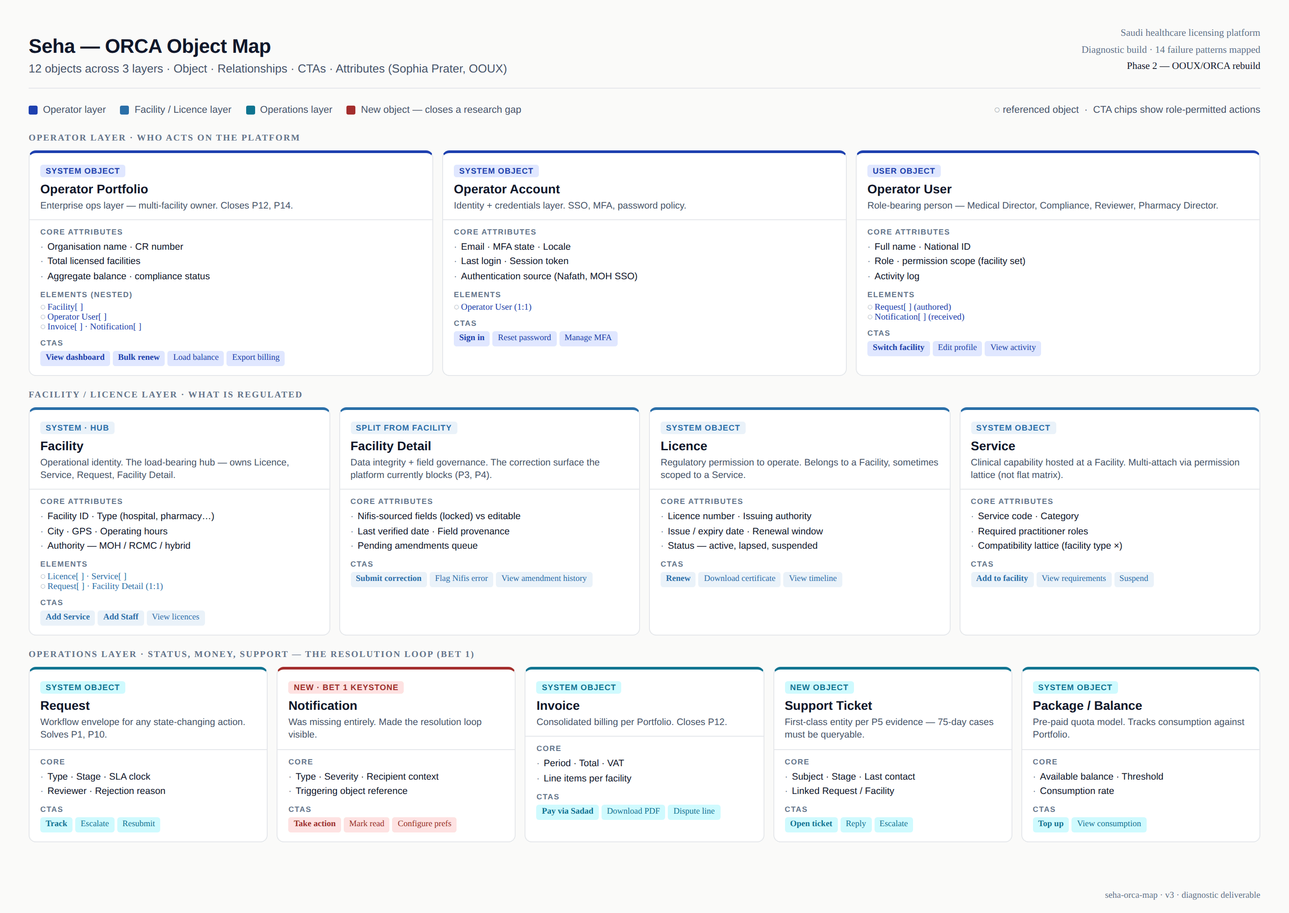This screenshot has height=913, width=1289.
Task: Click the teal Operations layer legend swatch
Action: pos(251,110)
